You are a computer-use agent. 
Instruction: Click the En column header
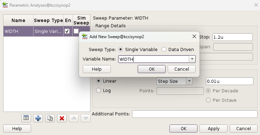point(68,20)
